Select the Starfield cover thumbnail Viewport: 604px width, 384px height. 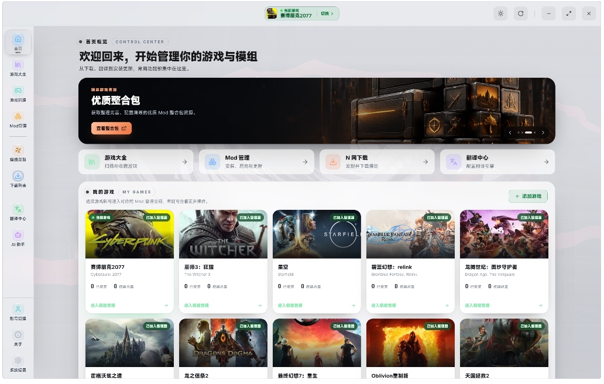point(317,234)
